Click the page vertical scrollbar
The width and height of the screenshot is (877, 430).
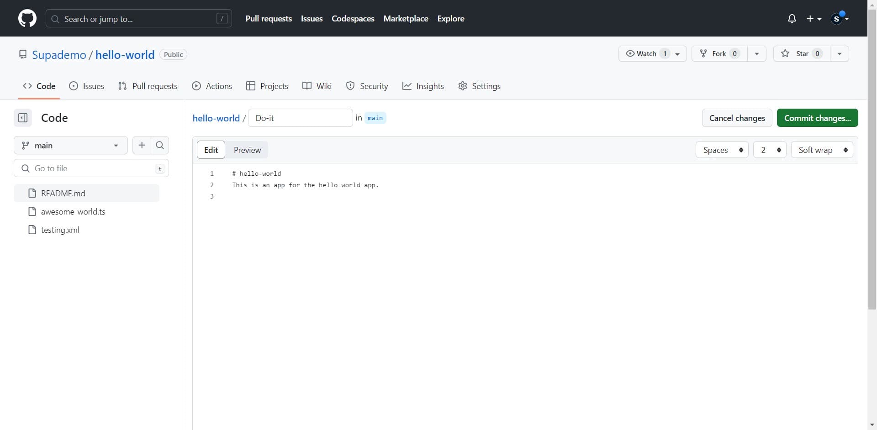(x=872, y=160)
